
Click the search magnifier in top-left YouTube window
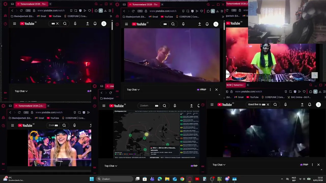pos(65,24)
